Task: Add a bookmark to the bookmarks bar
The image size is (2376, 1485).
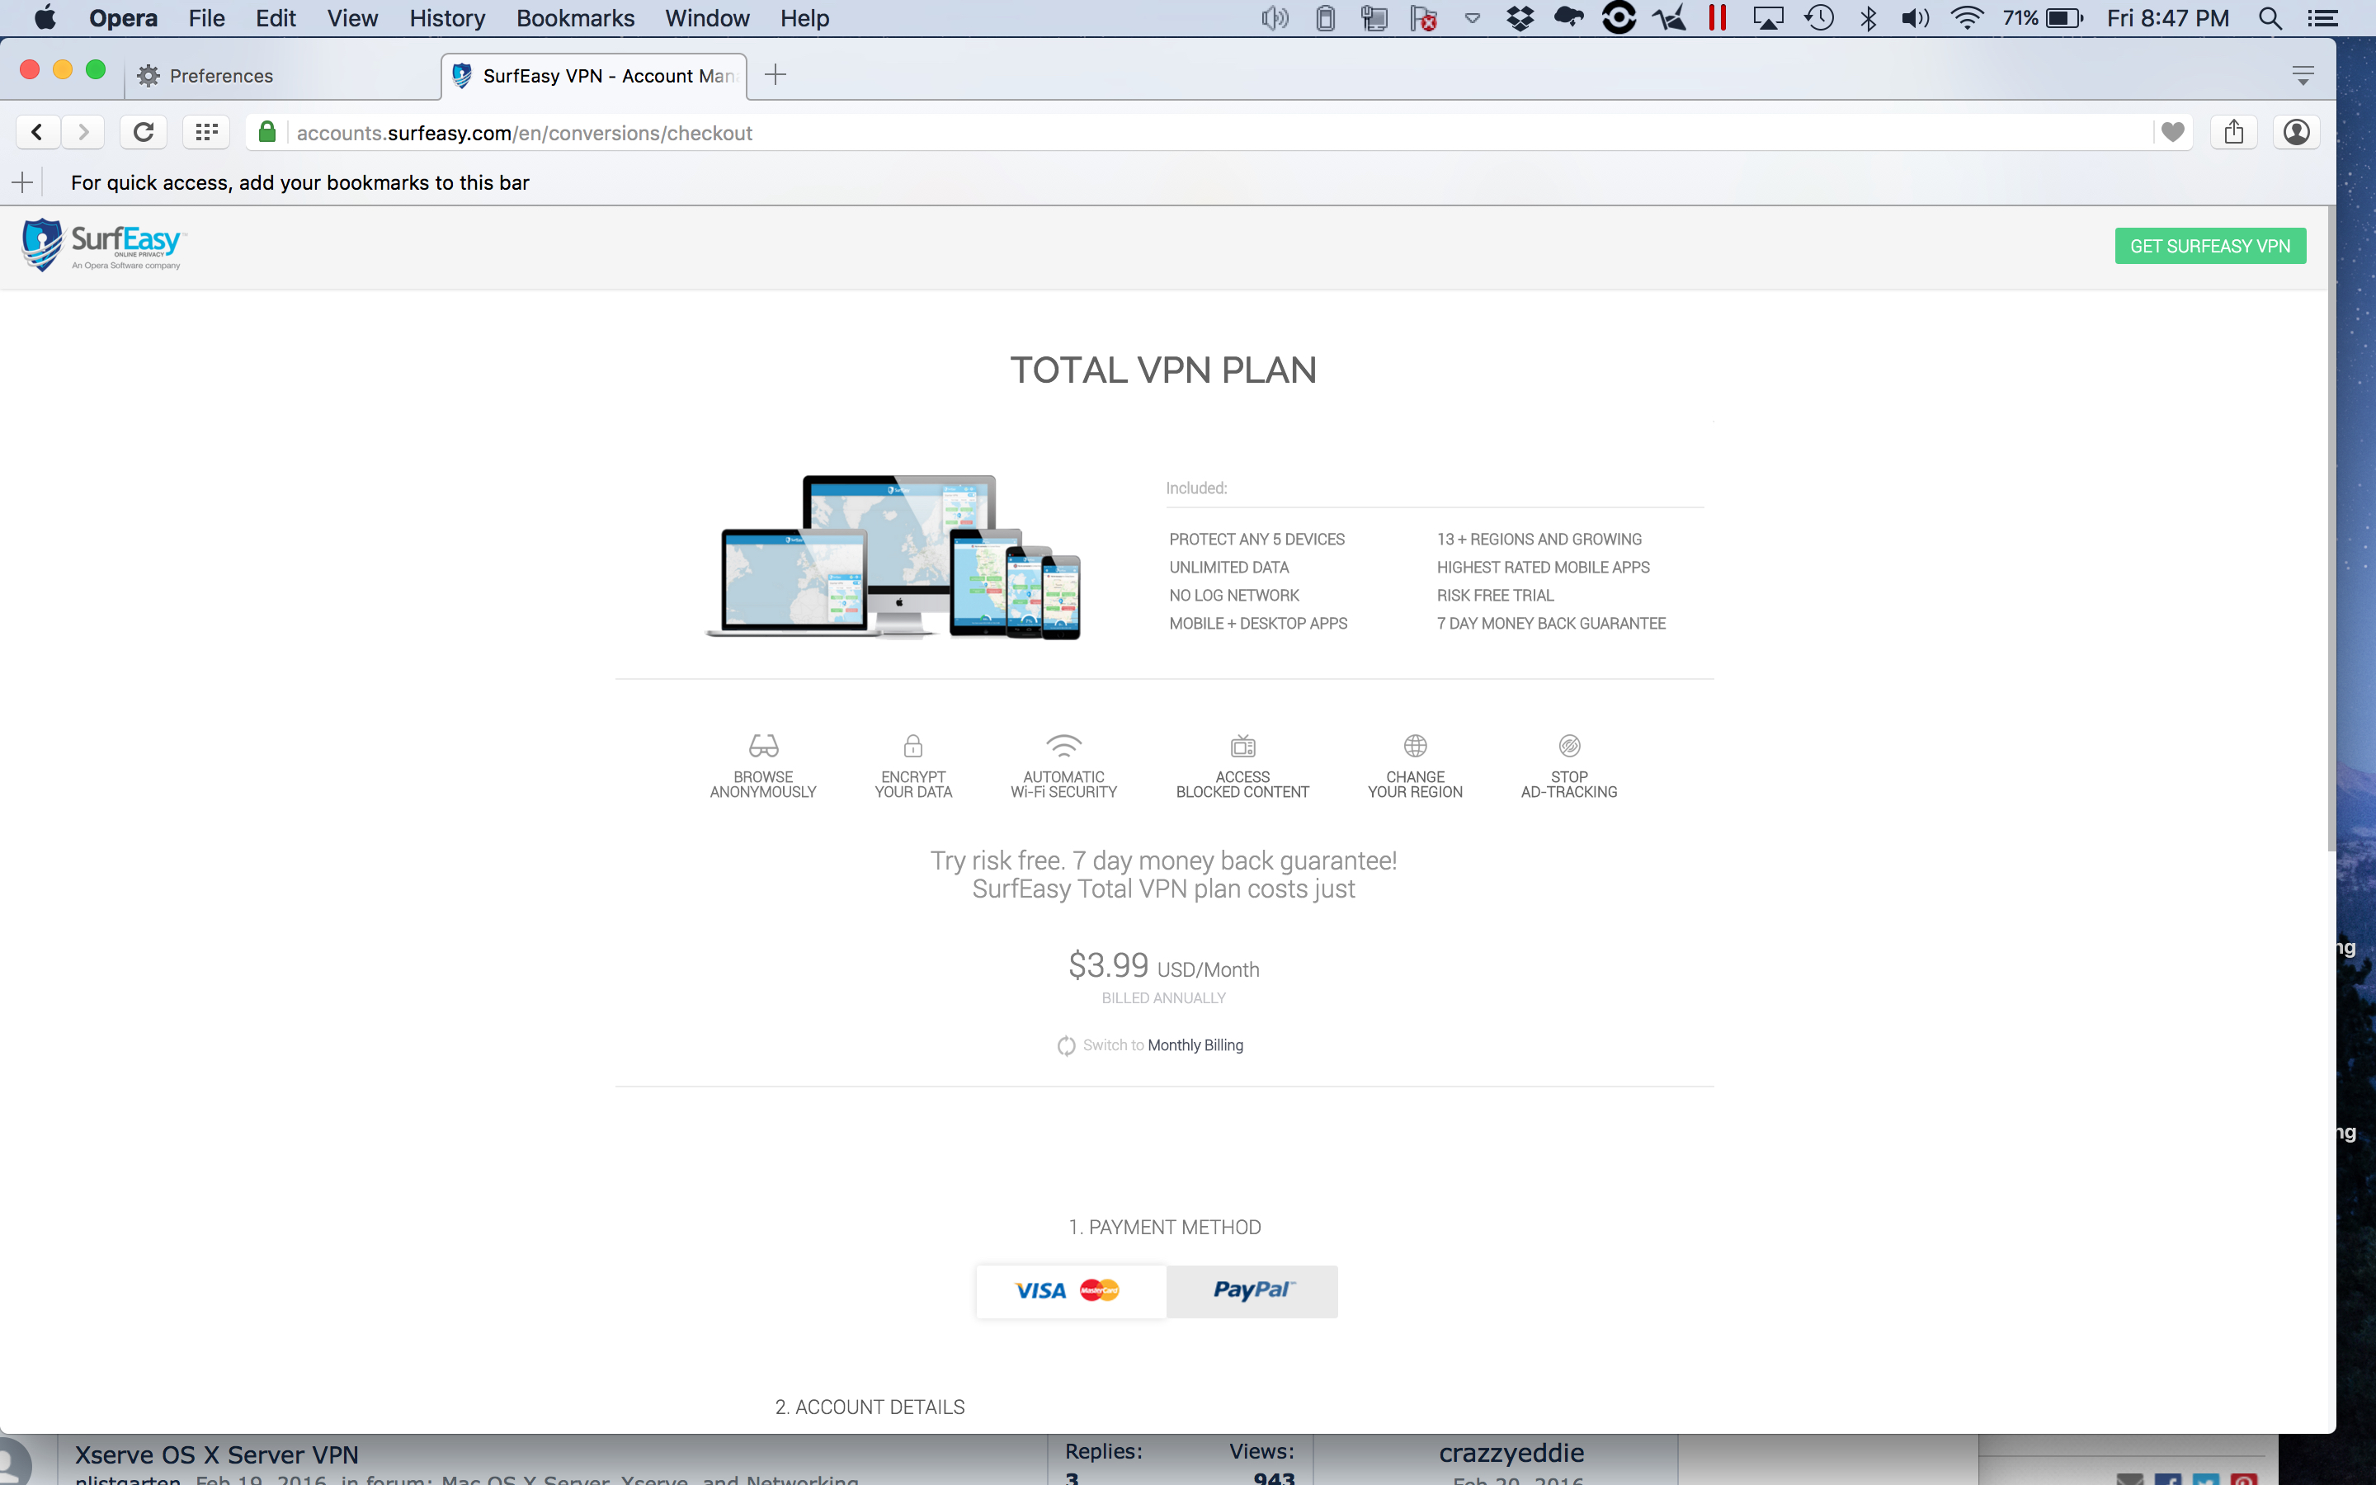Action: (x=22, y=181)
